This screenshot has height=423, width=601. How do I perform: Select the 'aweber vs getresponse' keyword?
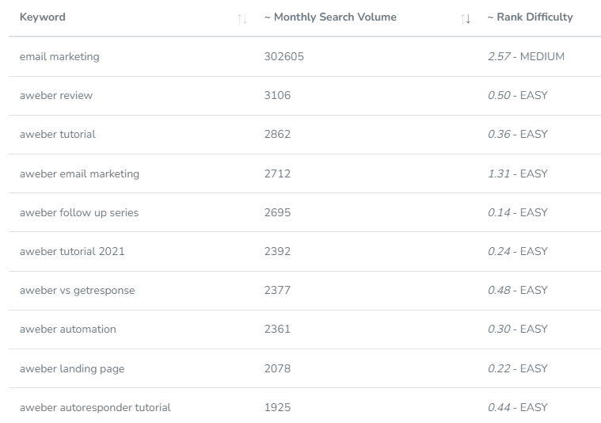[77, 290]
